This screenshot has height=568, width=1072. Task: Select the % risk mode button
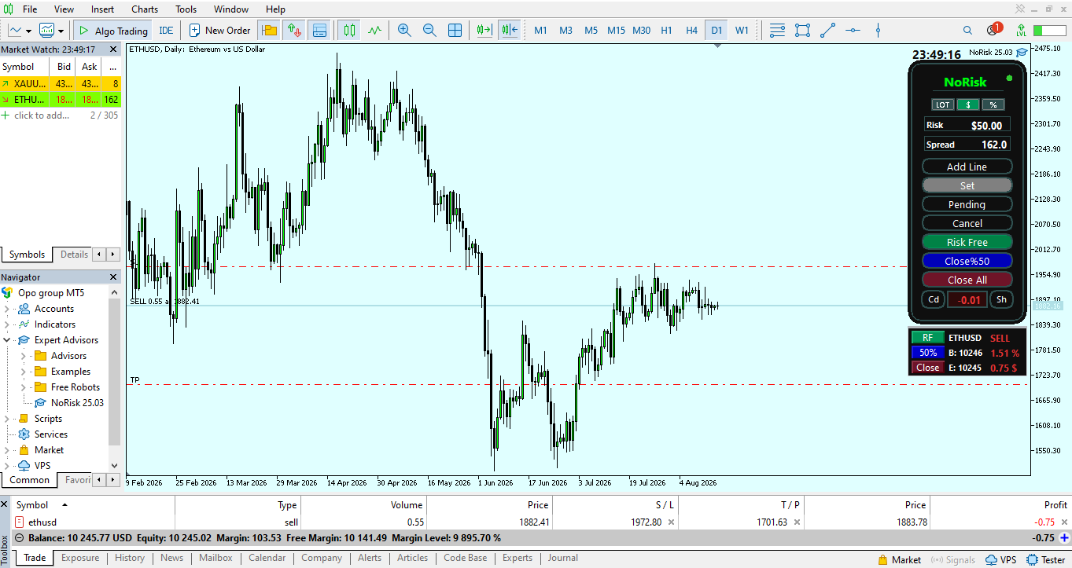pos(993,104)
